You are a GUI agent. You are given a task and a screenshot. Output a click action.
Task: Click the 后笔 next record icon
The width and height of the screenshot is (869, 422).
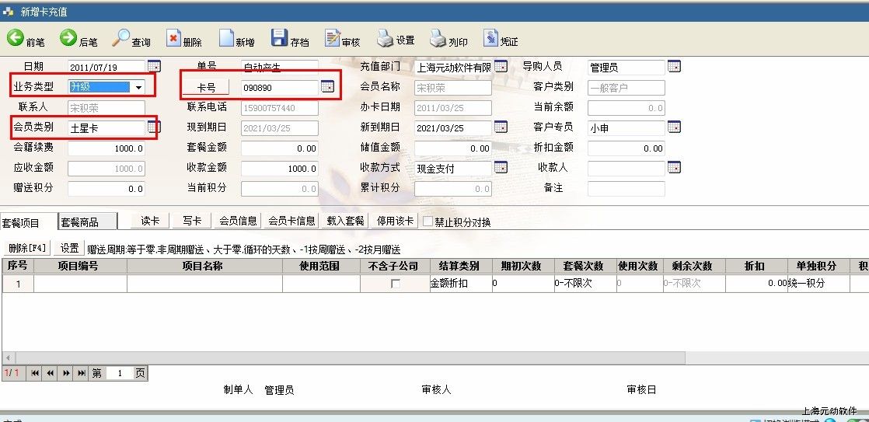pyautogui.click(x=68, y=38)
